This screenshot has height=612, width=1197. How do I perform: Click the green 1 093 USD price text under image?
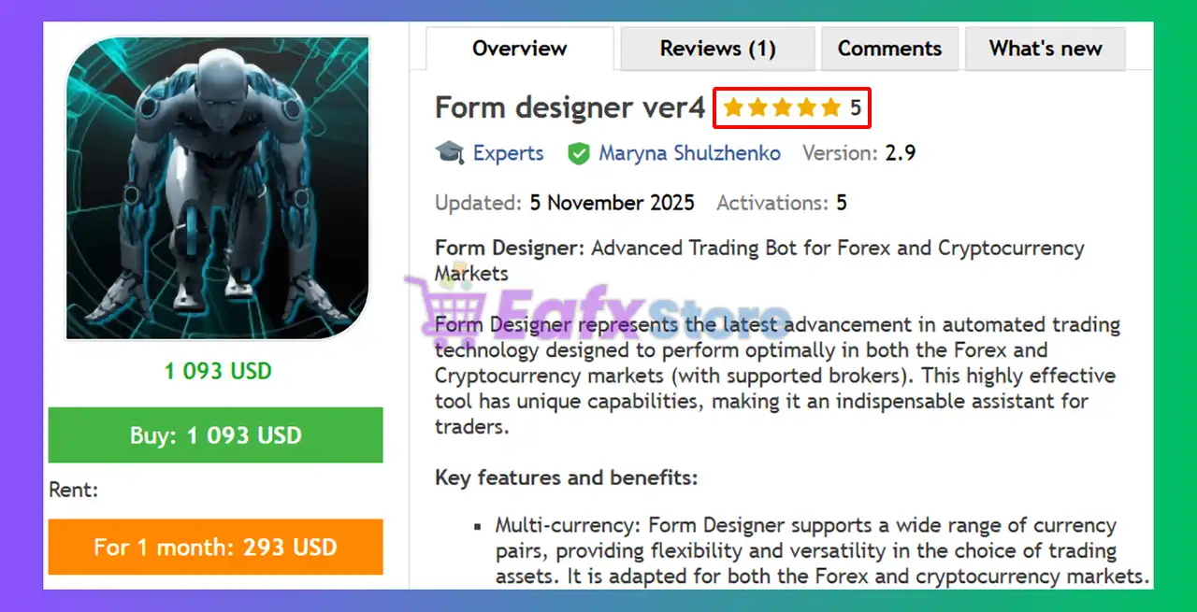[218, 371]
